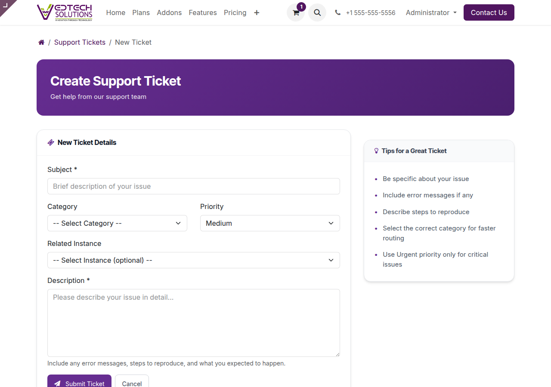Open the Category dropdown
Viewport: 551px width, 387px height.
click(x=117, y=223)
